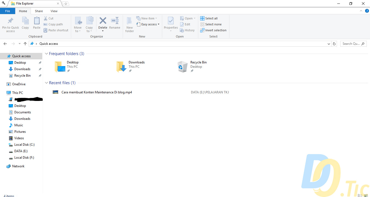The width and height of the screenshot is (370, 197).
Task: Create a folder with the New folder icon
Action: coord(129,24)
